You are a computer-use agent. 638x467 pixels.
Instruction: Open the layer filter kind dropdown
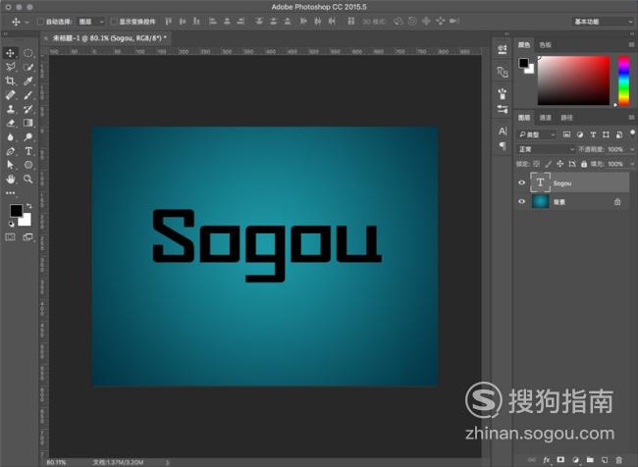click(x=537, y=134)
